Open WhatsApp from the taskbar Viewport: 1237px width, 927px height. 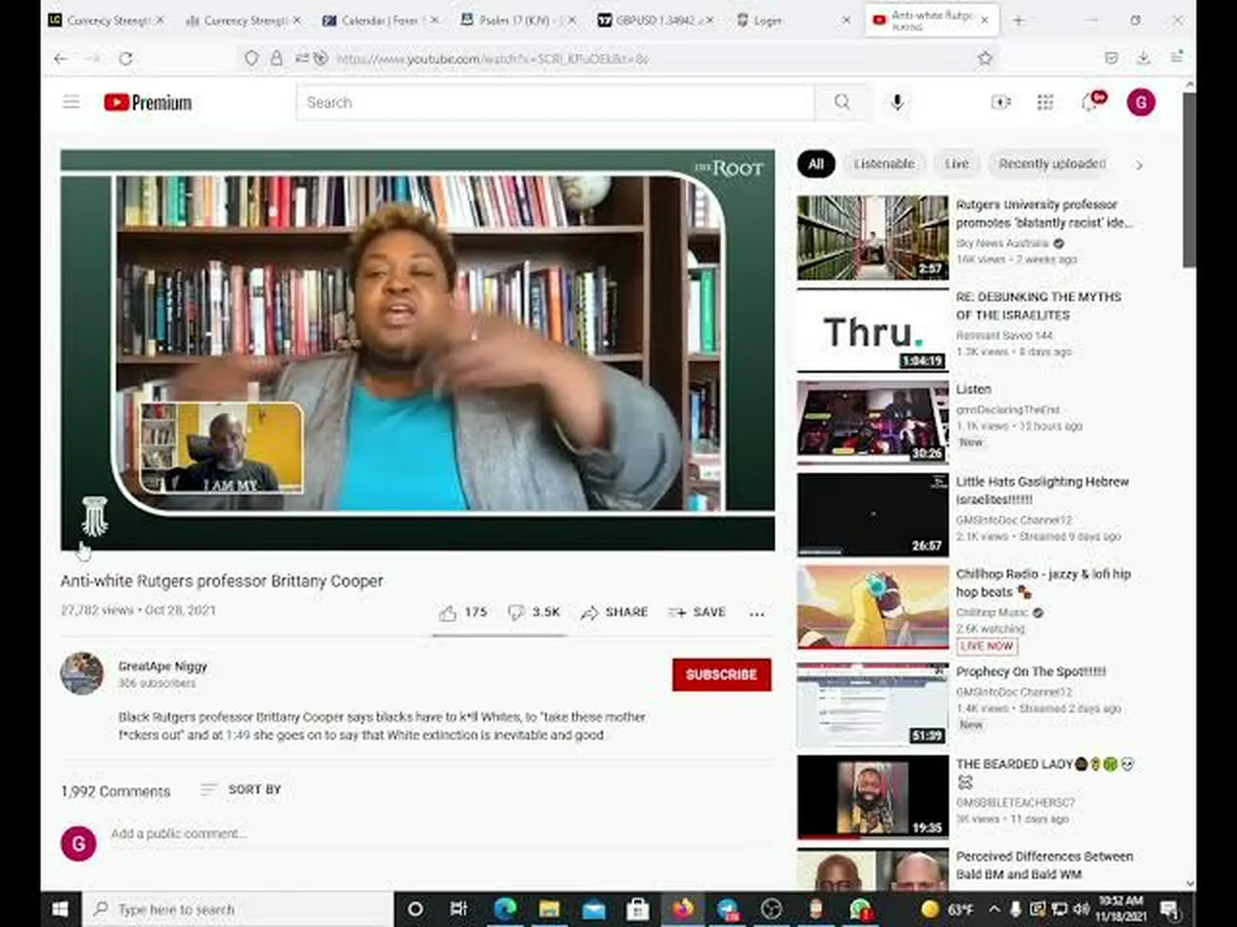860,909
